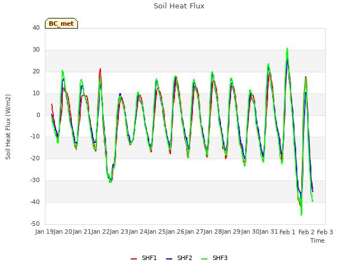The width and height of the screenshot is (359, 269).
Task: Click the -20 y-axis tick label
Action: click(x=35, y=158)
